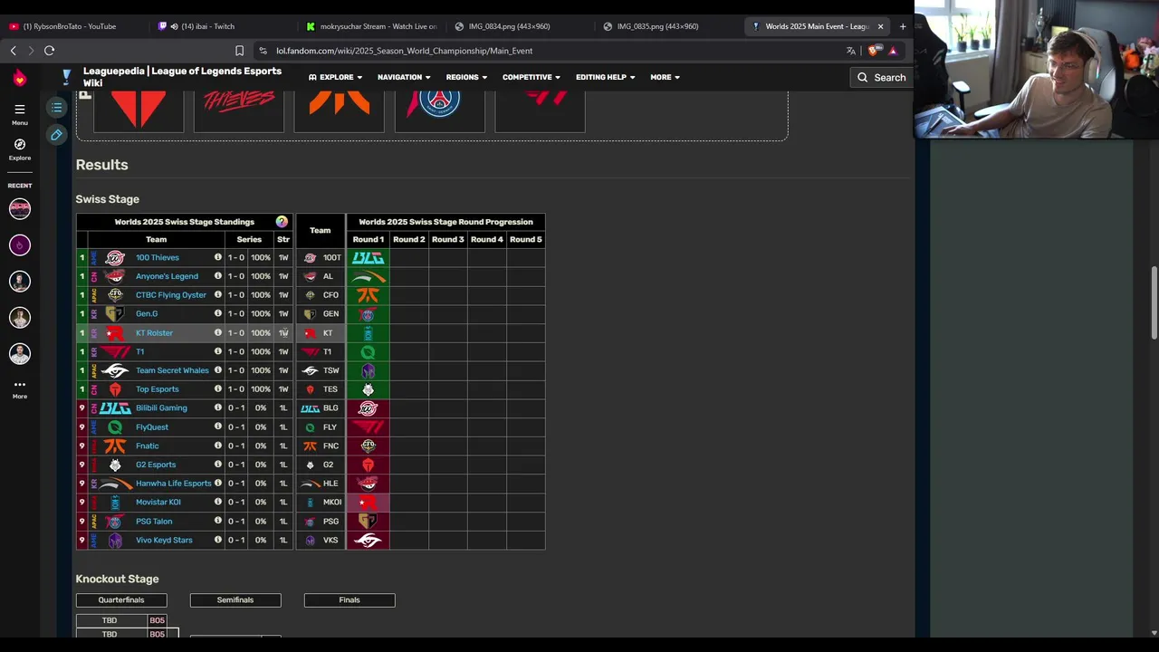Open the table of contents list icon

[56, 109]
